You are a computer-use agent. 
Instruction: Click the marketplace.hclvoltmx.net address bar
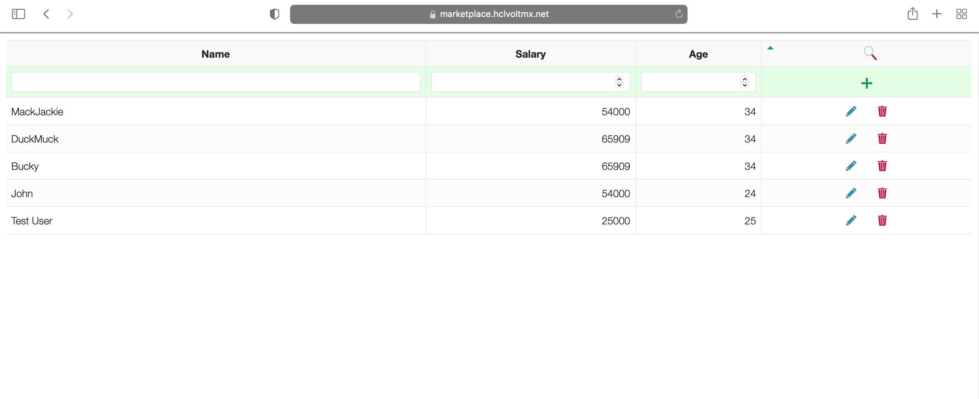pos(488,14)
